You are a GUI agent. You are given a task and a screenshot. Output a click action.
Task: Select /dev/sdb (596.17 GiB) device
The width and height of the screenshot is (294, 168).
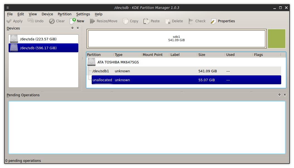[43, 48]
